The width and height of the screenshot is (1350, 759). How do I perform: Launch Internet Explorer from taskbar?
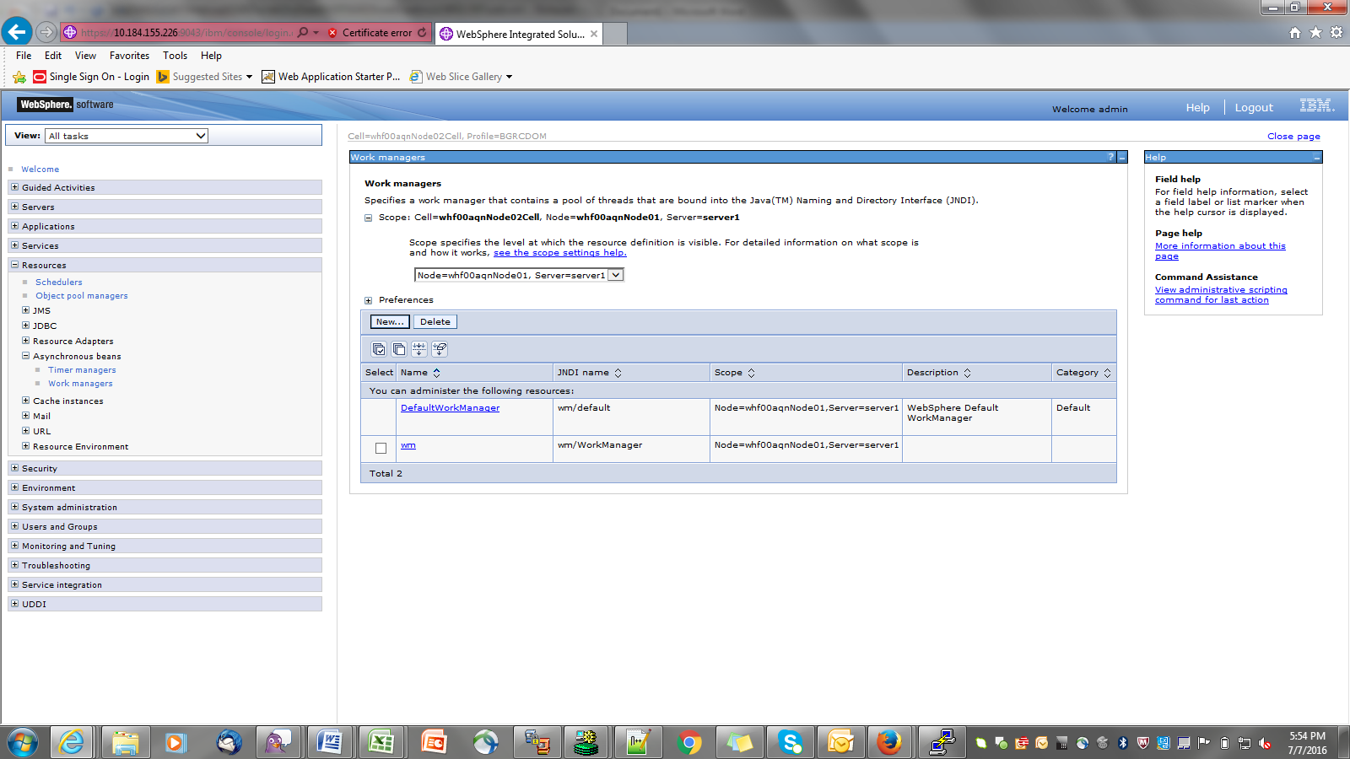[x=72, y=742]
